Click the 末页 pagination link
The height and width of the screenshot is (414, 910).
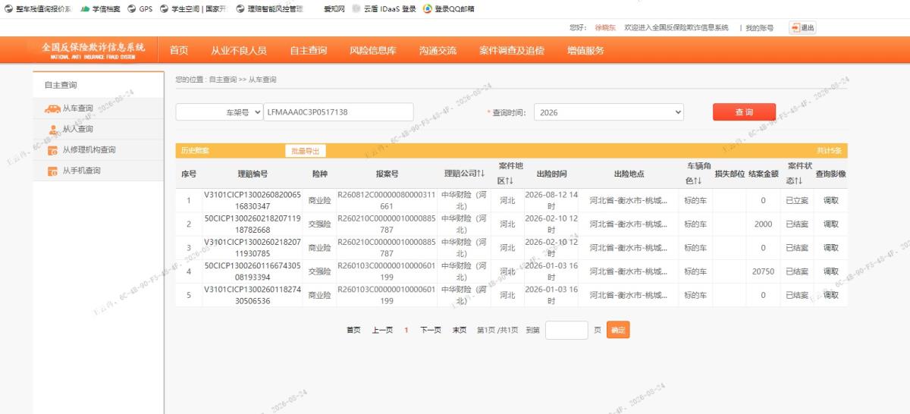460,330
